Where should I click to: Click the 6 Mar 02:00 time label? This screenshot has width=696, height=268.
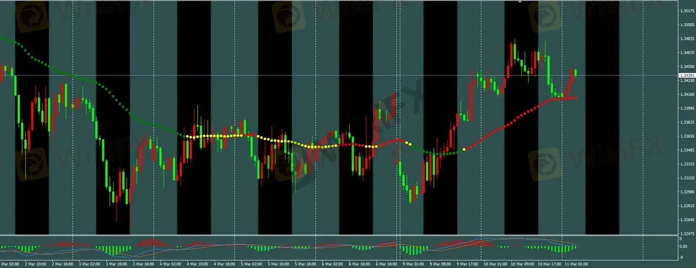coord(332,264)
